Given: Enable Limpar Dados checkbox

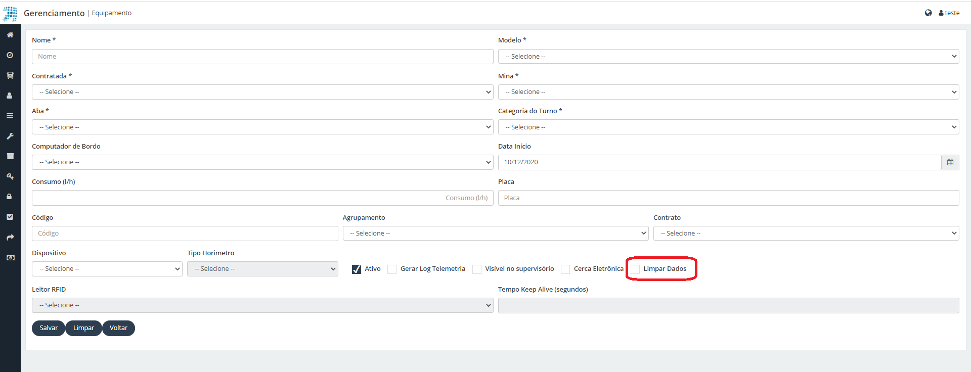Looking at the screenshot, I should (635, 269).
